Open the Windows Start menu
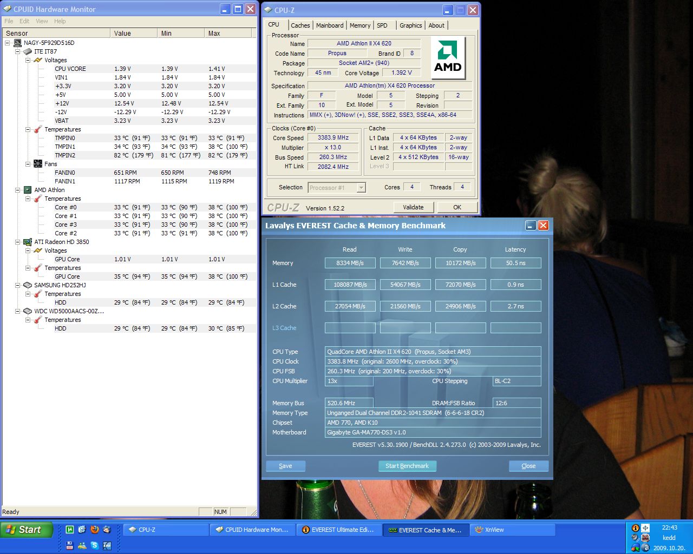This screenshot has height=554, width=693. point(26,530)
